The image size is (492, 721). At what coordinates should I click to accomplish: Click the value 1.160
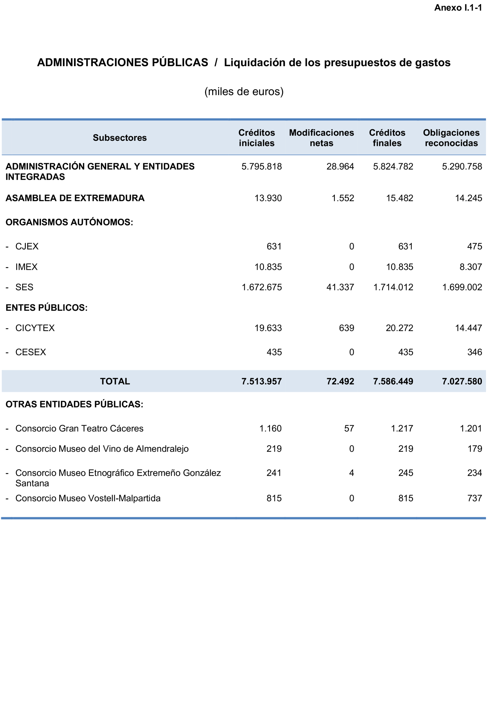click(x=271, y=429)
